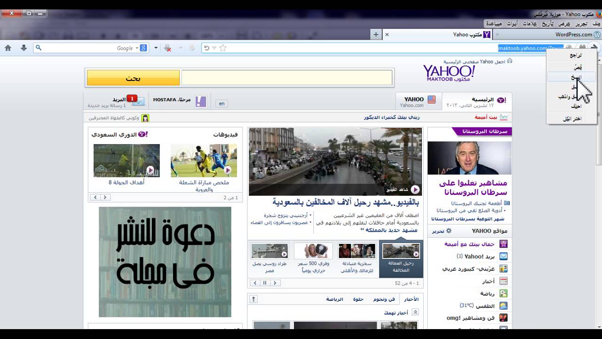Play the main news video

click(415, 189)
